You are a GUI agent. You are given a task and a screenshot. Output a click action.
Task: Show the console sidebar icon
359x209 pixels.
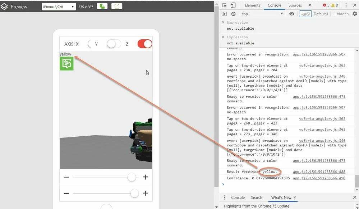click(224, 14)
